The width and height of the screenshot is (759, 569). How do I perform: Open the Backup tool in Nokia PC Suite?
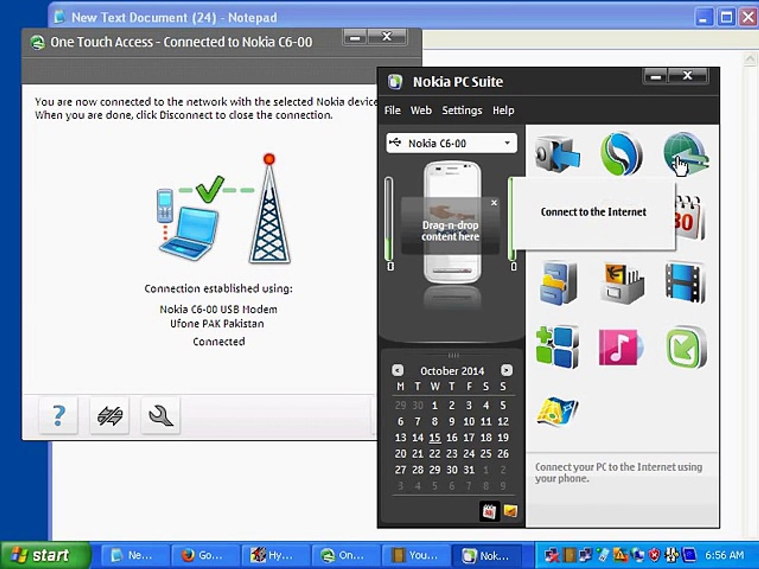(557, 154)
